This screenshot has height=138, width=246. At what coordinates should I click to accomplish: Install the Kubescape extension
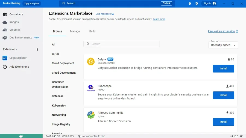pos(223,95)
